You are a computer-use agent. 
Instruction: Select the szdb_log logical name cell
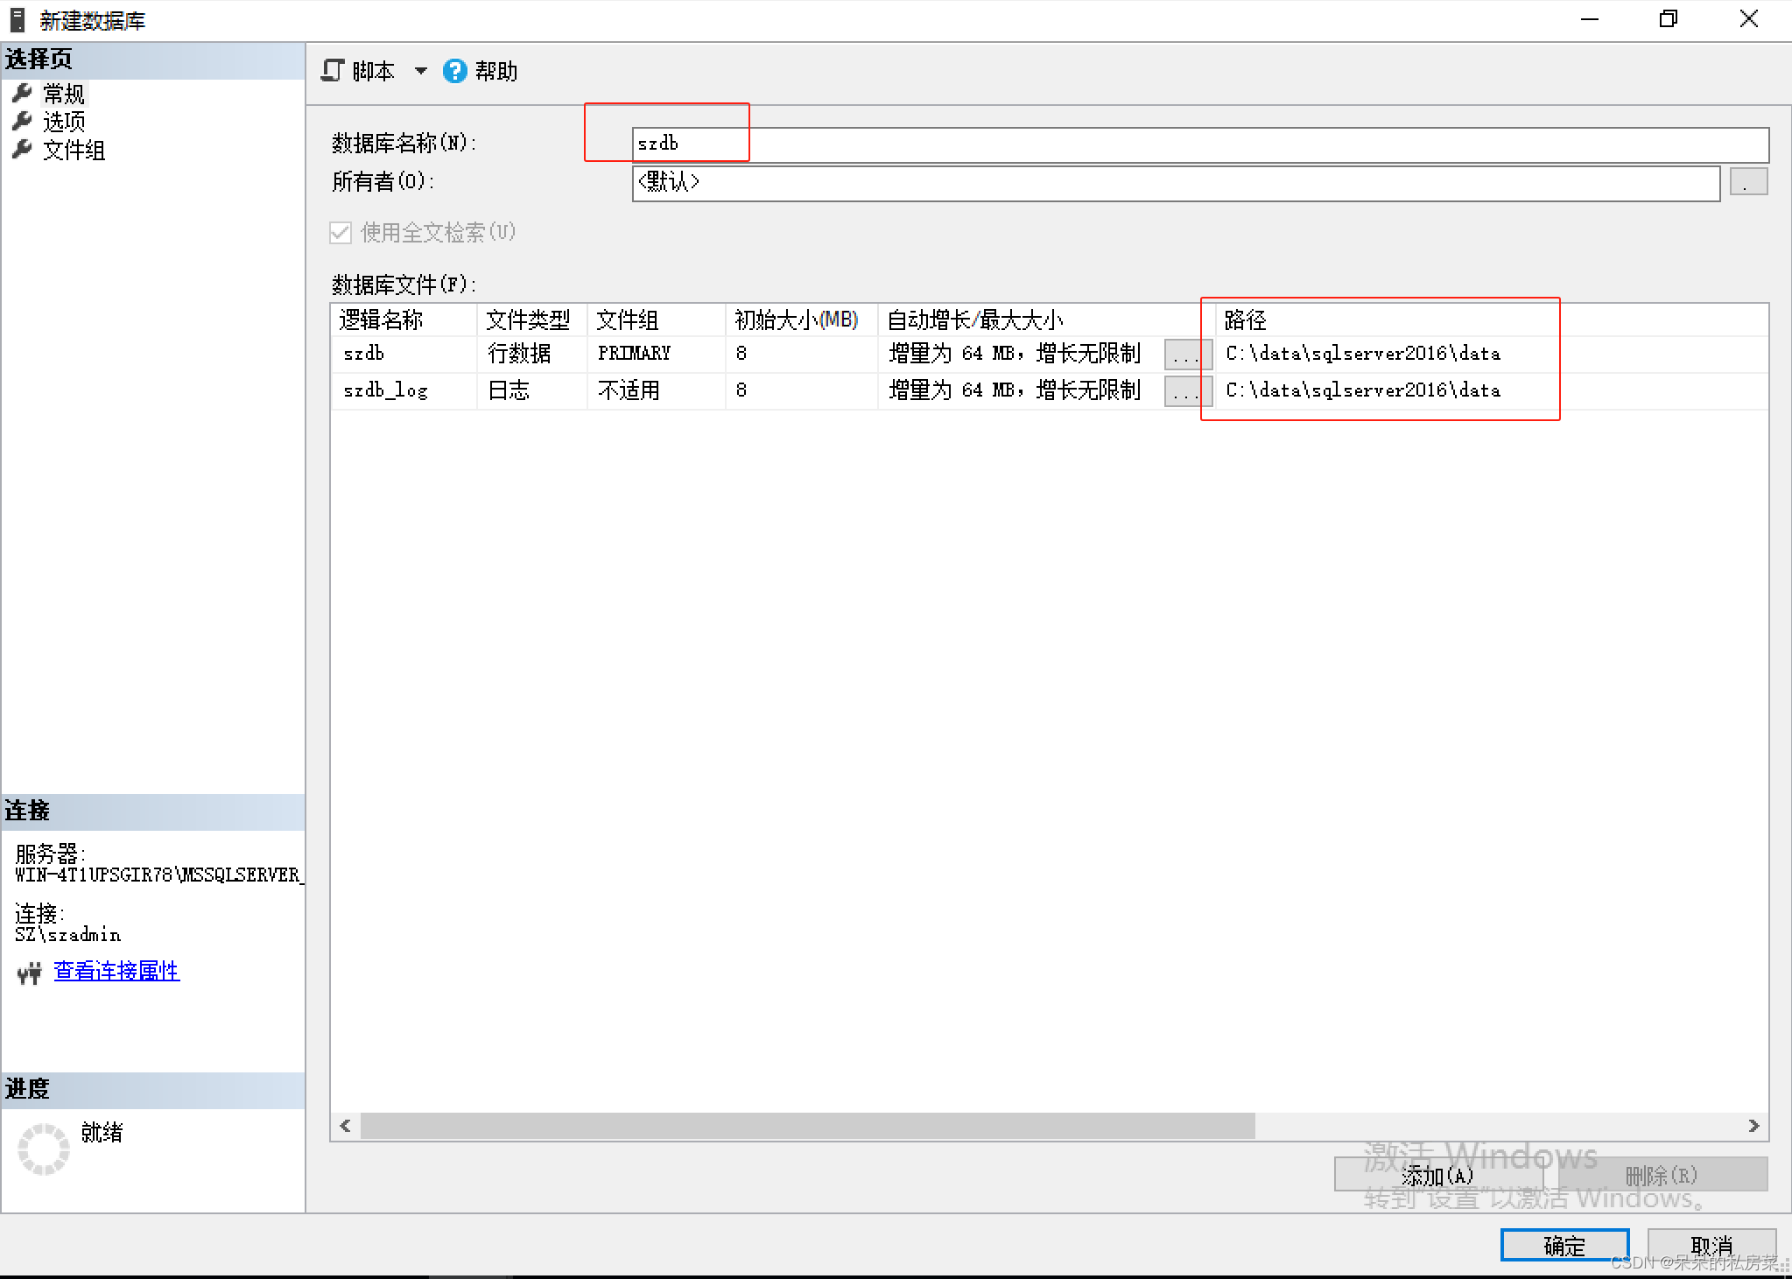pos(404,391)
